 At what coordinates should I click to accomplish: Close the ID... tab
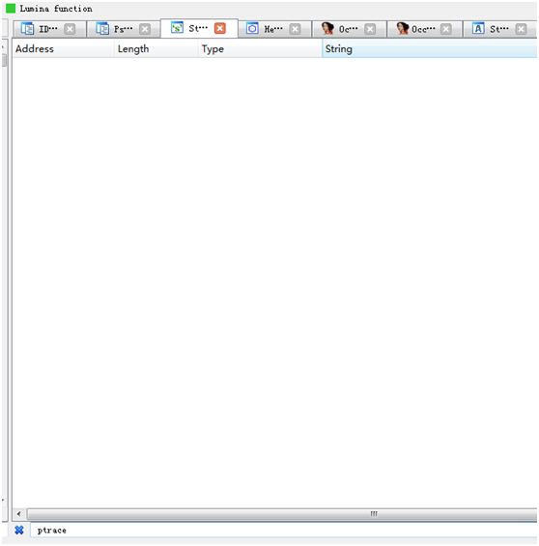[x=70, y=29]
